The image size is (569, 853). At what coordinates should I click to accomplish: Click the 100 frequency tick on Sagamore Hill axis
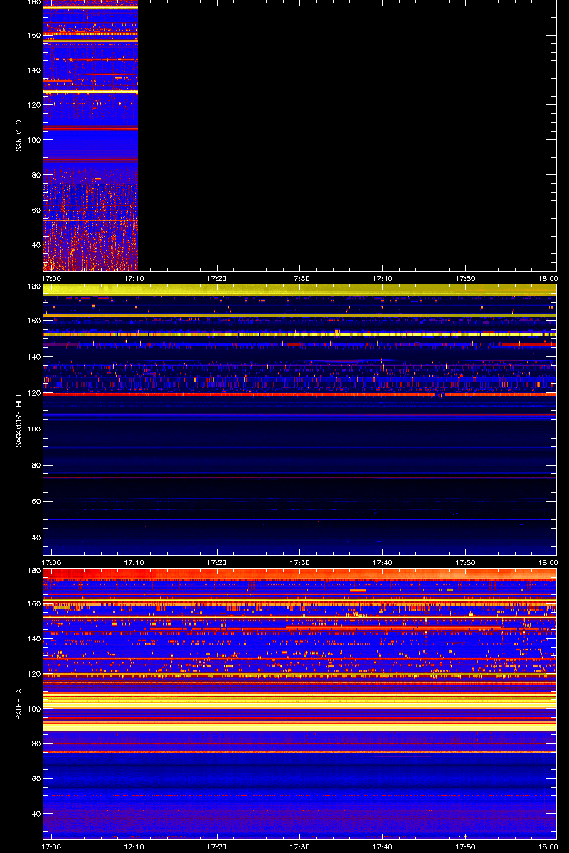33,429
